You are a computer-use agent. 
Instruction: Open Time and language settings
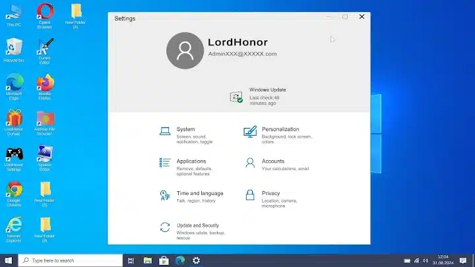(191, 196)
